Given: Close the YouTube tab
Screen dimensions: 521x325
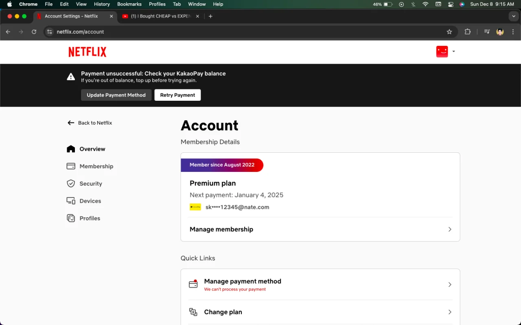Looking at the screenshot, I should [197, 16].
